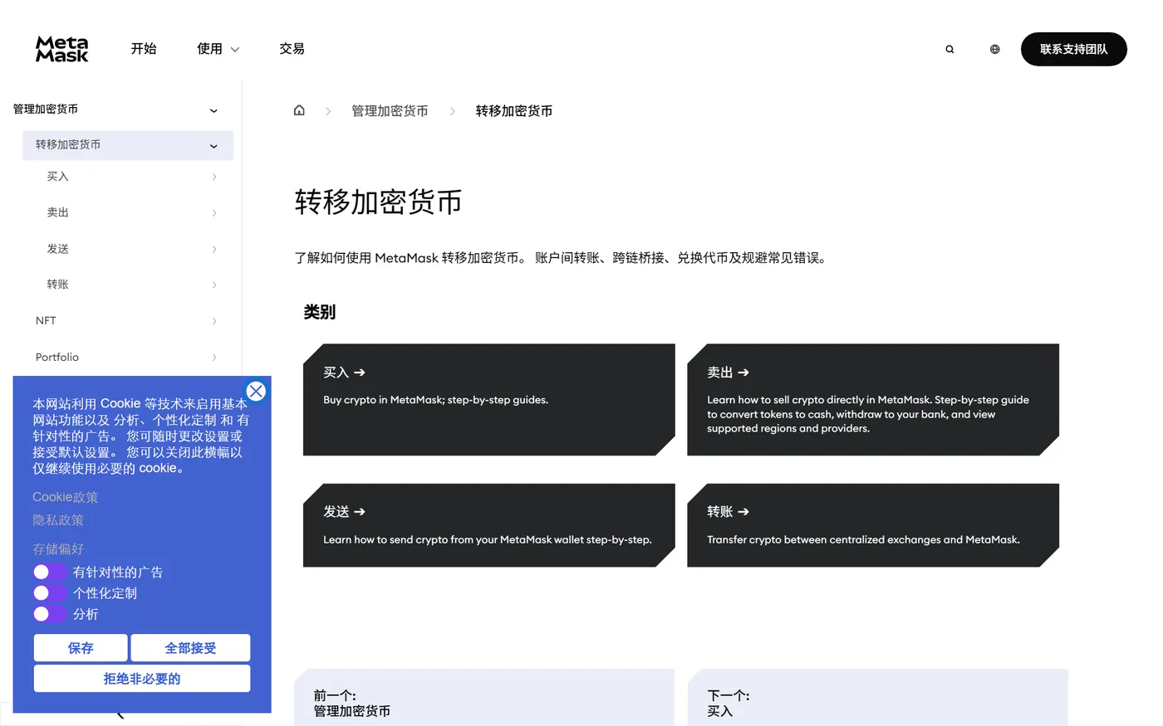Expand Portfolio sidebar item arrow
This screenshot has height=726, width=1163.
(x=214, y=358)
